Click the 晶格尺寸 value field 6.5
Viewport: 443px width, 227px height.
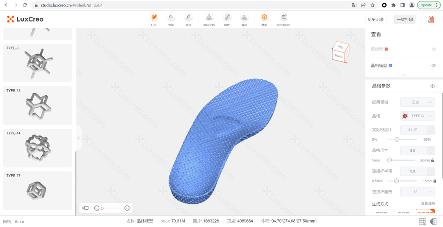(413, 151)
